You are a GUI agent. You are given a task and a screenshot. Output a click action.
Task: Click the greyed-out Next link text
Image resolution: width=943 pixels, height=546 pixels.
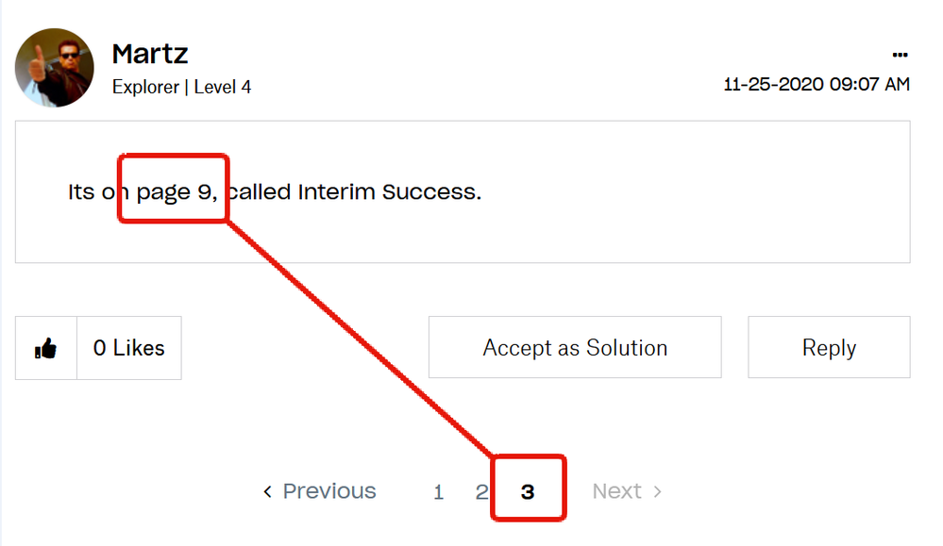(617, 491)
